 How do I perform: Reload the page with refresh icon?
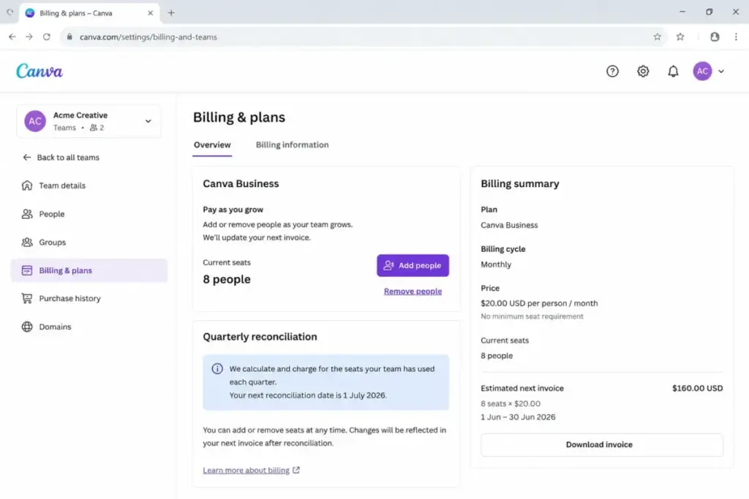(x=46, y=37)
